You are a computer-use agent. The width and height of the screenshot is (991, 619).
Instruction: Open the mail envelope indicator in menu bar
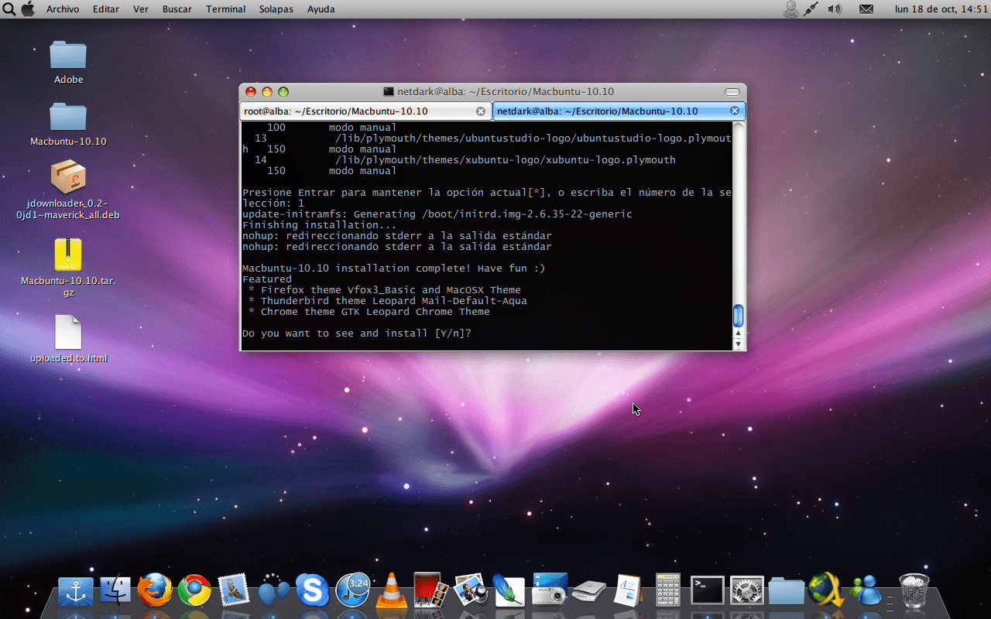click(x=866, y=9)
